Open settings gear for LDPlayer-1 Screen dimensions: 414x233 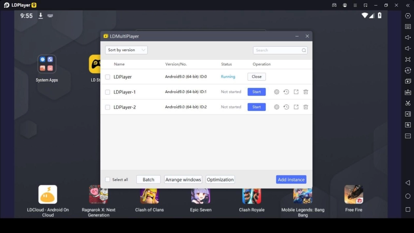[x=277, y=92]
